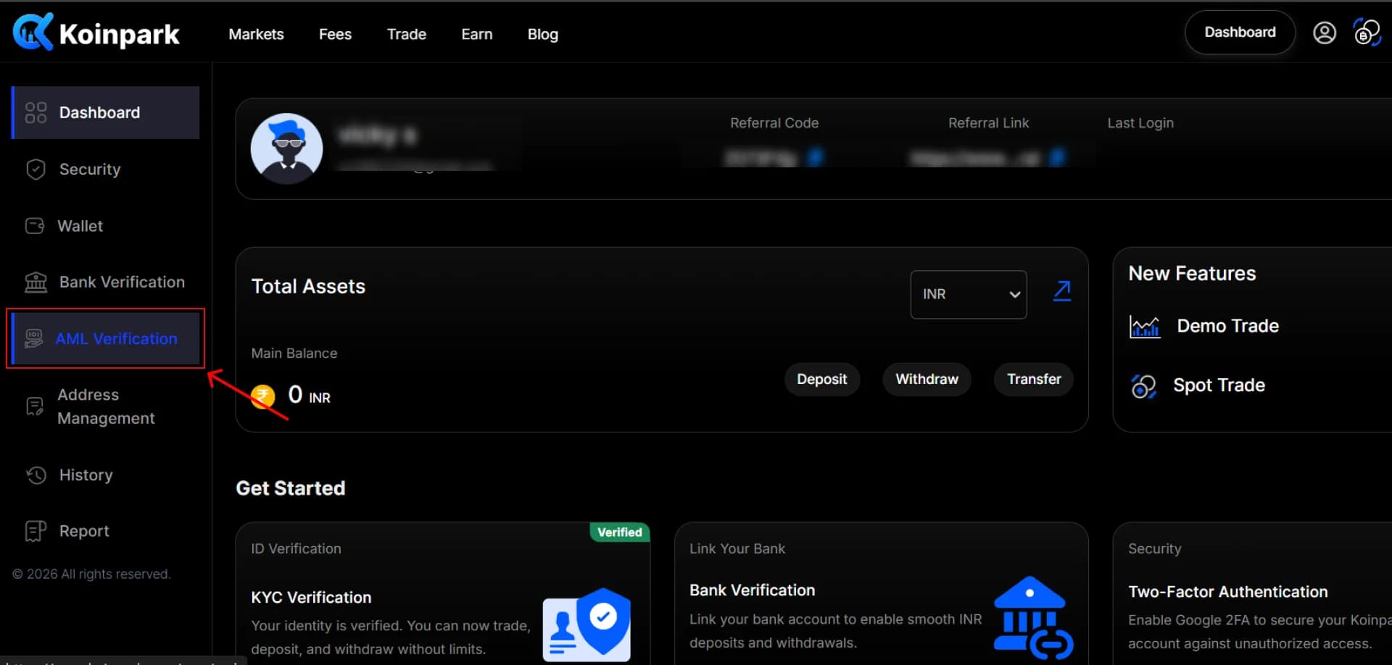Click the Dashboard grid icon in sidebar

[36, 112]
